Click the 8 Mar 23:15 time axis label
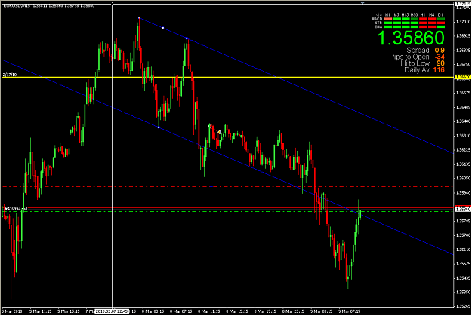Image resolution: width=472 pixels, height=316 pixels. [293, 311]
